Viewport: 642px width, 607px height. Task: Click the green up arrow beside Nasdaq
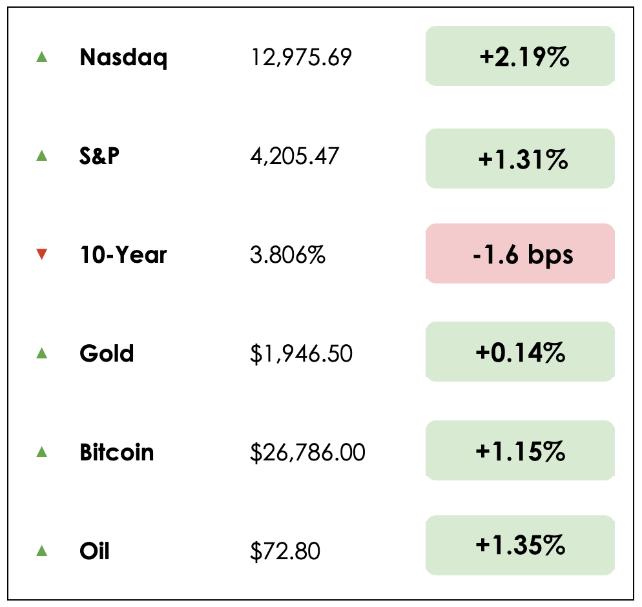(42, 57)
